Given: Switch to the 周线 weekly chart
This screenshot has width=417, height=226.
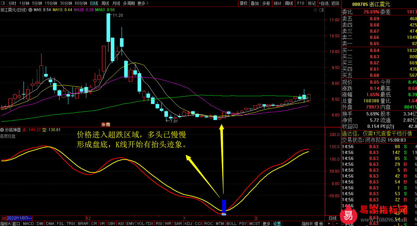Looking at the screenshot, I should 105,3.
